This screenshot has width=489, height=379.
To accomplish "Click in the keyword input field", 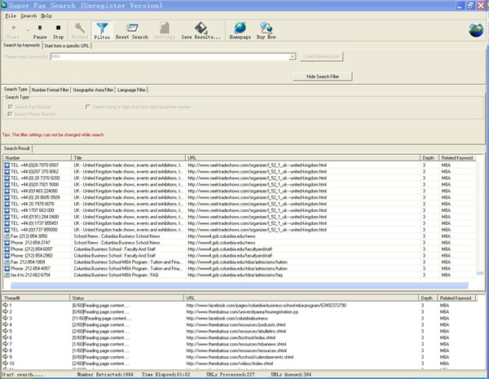I will tap(170, 57).
